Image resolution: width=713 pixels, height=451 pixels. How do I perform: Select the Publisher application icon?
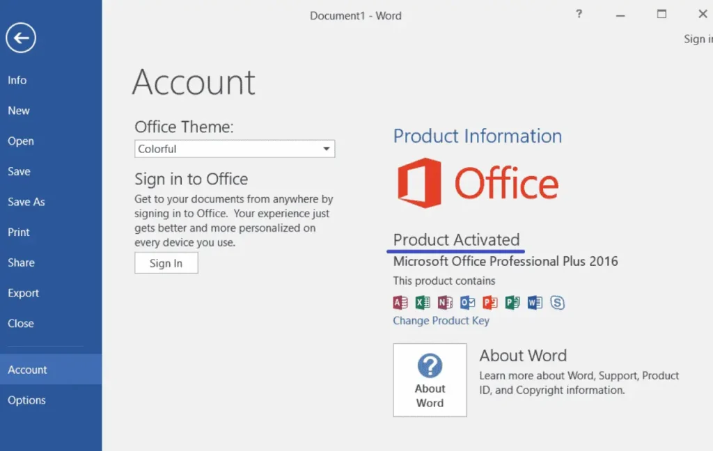pyautogui.click(x=512, y=302)
